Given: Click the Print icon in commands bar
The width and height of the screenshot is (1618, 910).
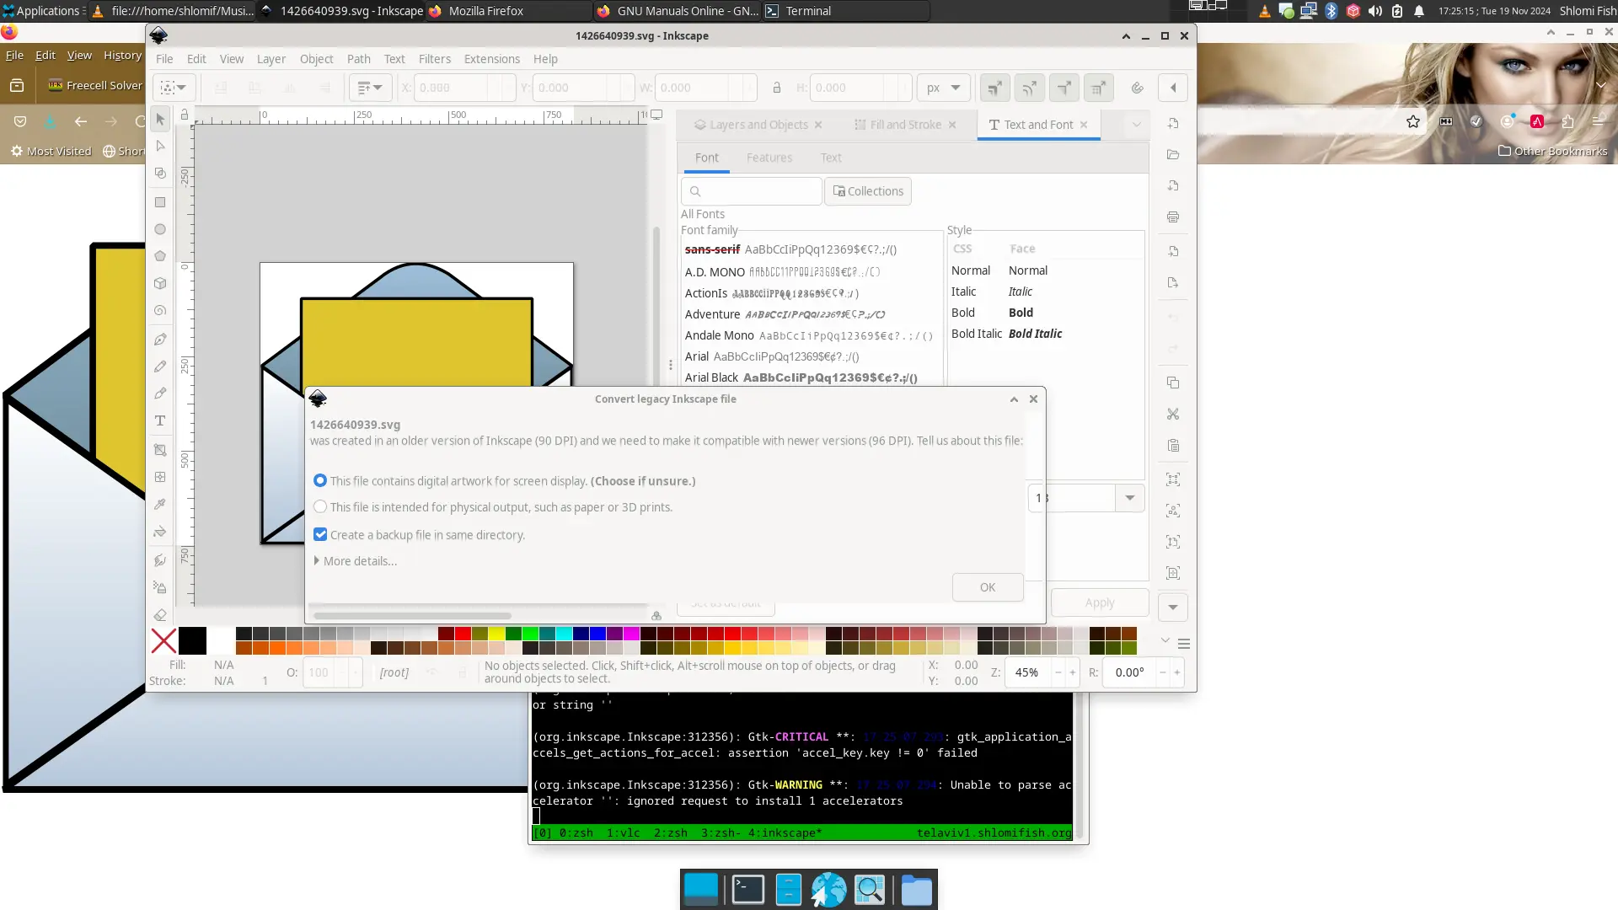Looking at the screenshot, I should [x=1173, y=217].
